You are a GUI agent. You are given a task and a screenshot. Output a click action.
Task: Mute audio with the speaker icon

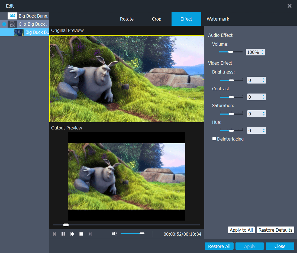(115, 234)
